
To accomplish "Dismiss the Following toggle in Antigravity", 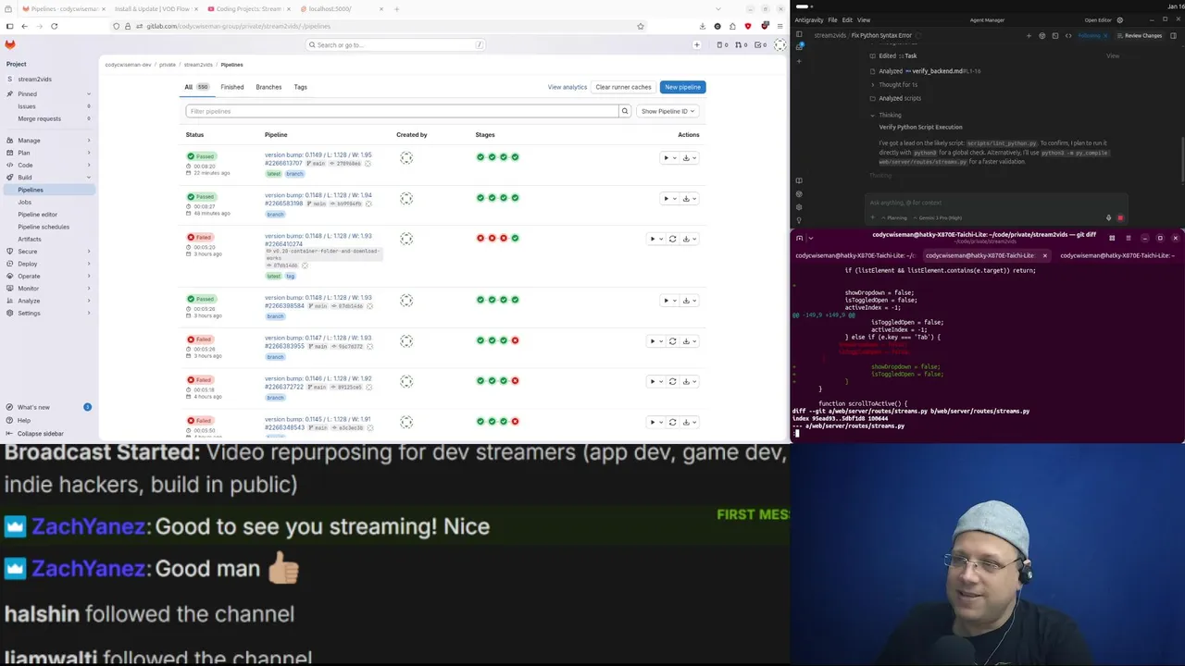I will (x=1105, y=35).
